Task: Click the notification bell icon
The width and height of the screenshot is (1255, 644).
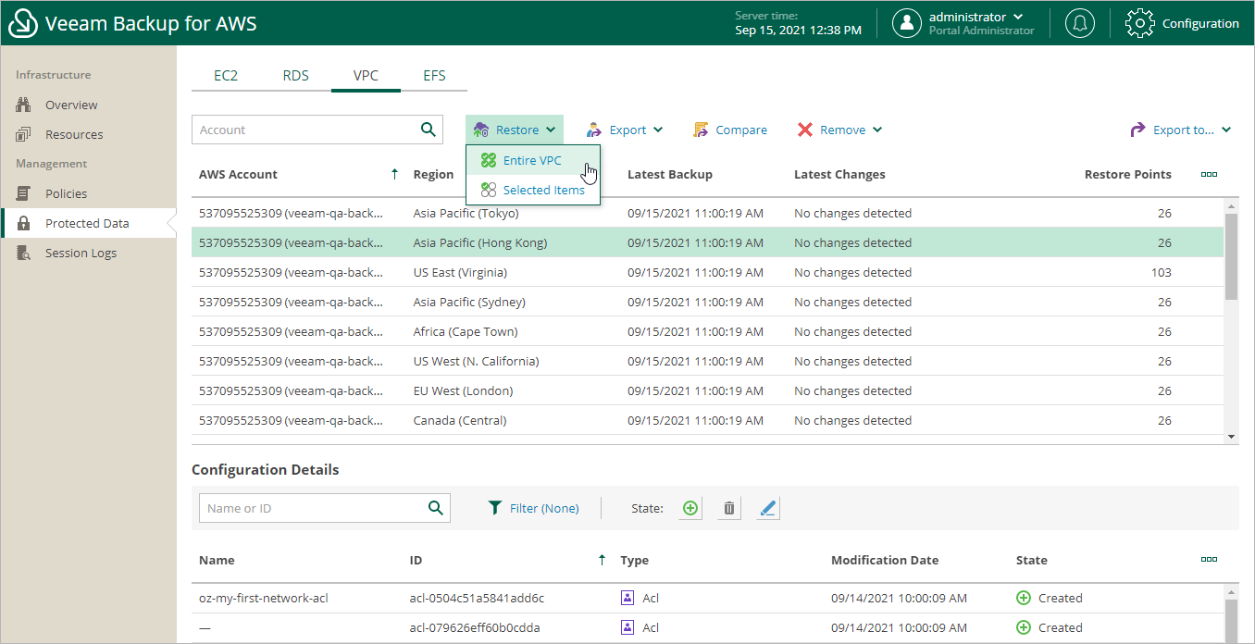Action: 1079,23
